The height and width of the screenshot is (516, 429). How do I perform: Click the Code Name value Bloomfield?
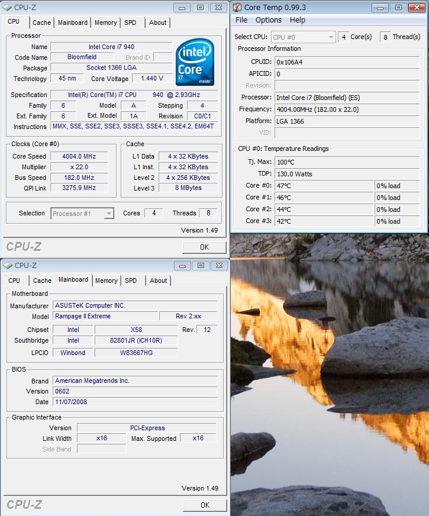coord(82,57)
